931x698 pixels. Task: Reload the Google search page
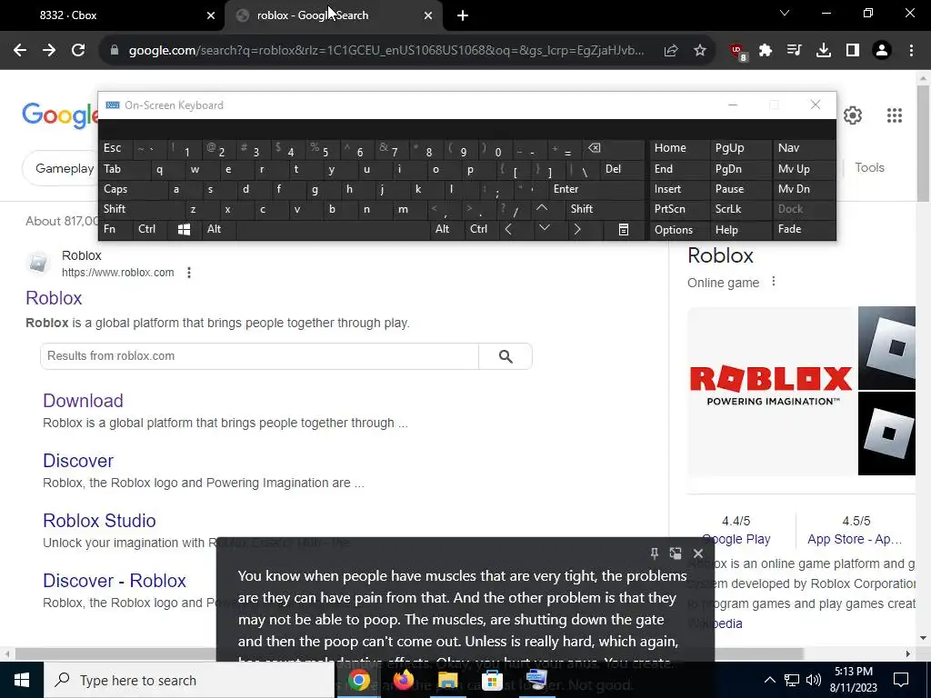tap(78, 51)
